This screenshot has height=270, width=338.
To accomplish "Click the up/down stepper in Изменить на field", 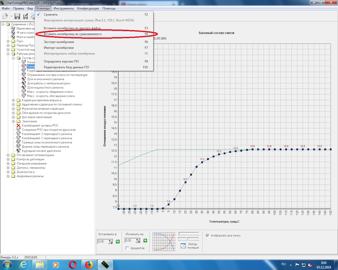I will [138, 240].
